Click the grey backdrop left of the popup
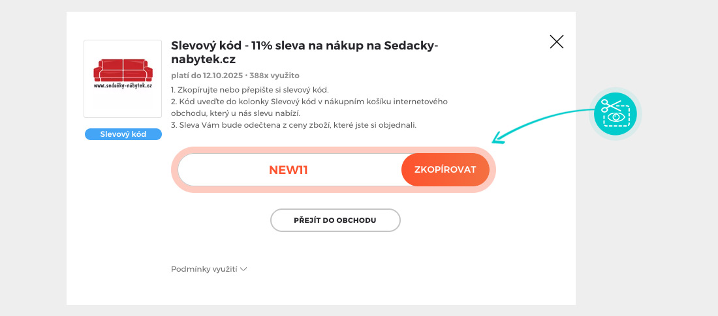This screenshot has width=718, height=316. [33, 158]
